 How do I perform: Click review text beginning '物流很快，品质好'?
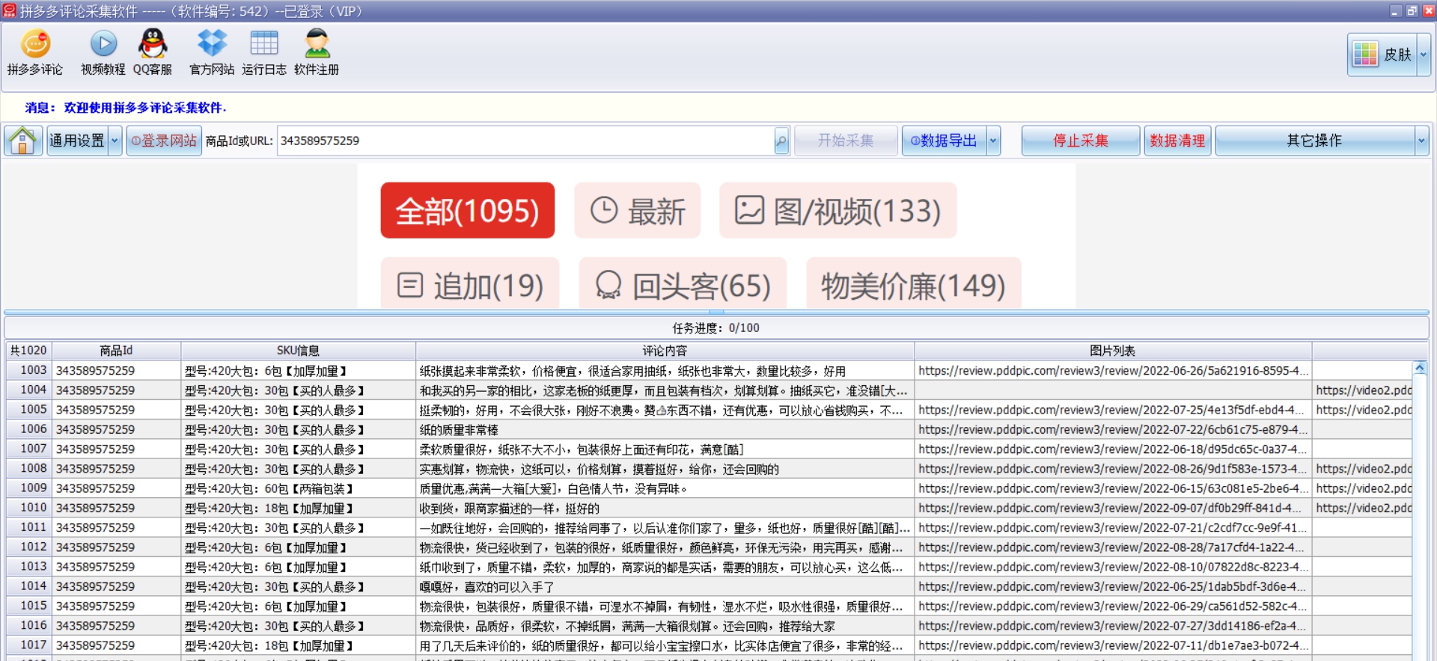(626, 626)
